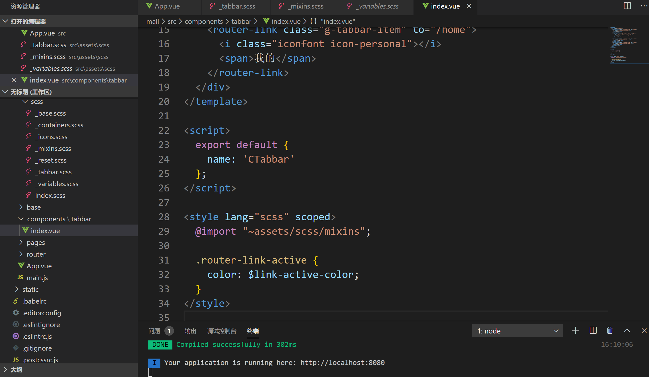Open _base.scss in the file tree
The image size is (649, 377).
pos(69,113)
